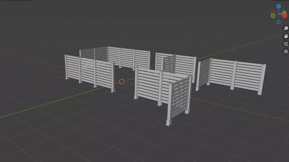289x162 pixels.
Task: Click the zoom magnifier viewport icon
Action: pyautogui.click(x=286, y=28)
